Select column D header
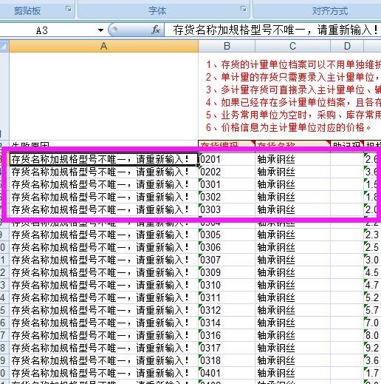This screenshot has height=384, width=381. click(347, 46)
